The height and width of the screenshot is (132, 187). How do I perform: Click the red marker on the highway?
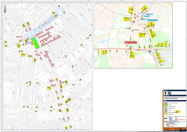click(138, 50)
